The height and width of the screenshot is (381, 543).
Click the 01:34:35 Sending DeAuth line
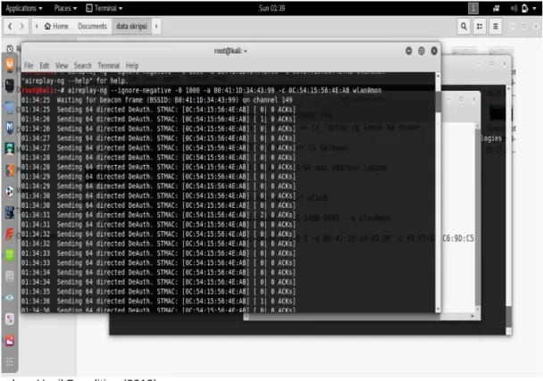tap(158, 292)
